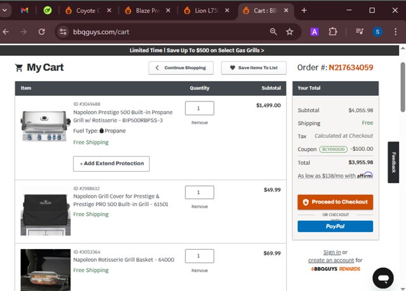Open the purple A extension

pyautogui.click(x=315, y=32)
